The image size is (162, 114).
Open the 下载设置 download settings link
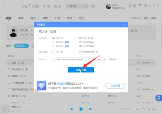coord(112,59)
